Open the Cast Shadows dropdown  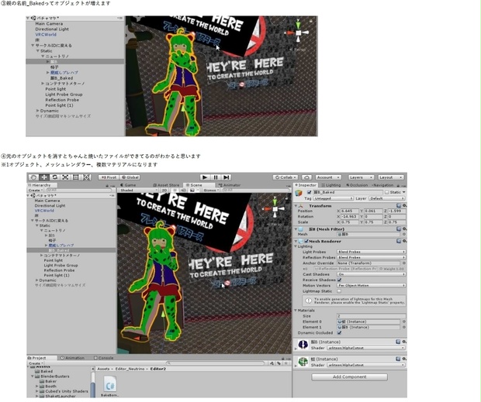[371, 274]
